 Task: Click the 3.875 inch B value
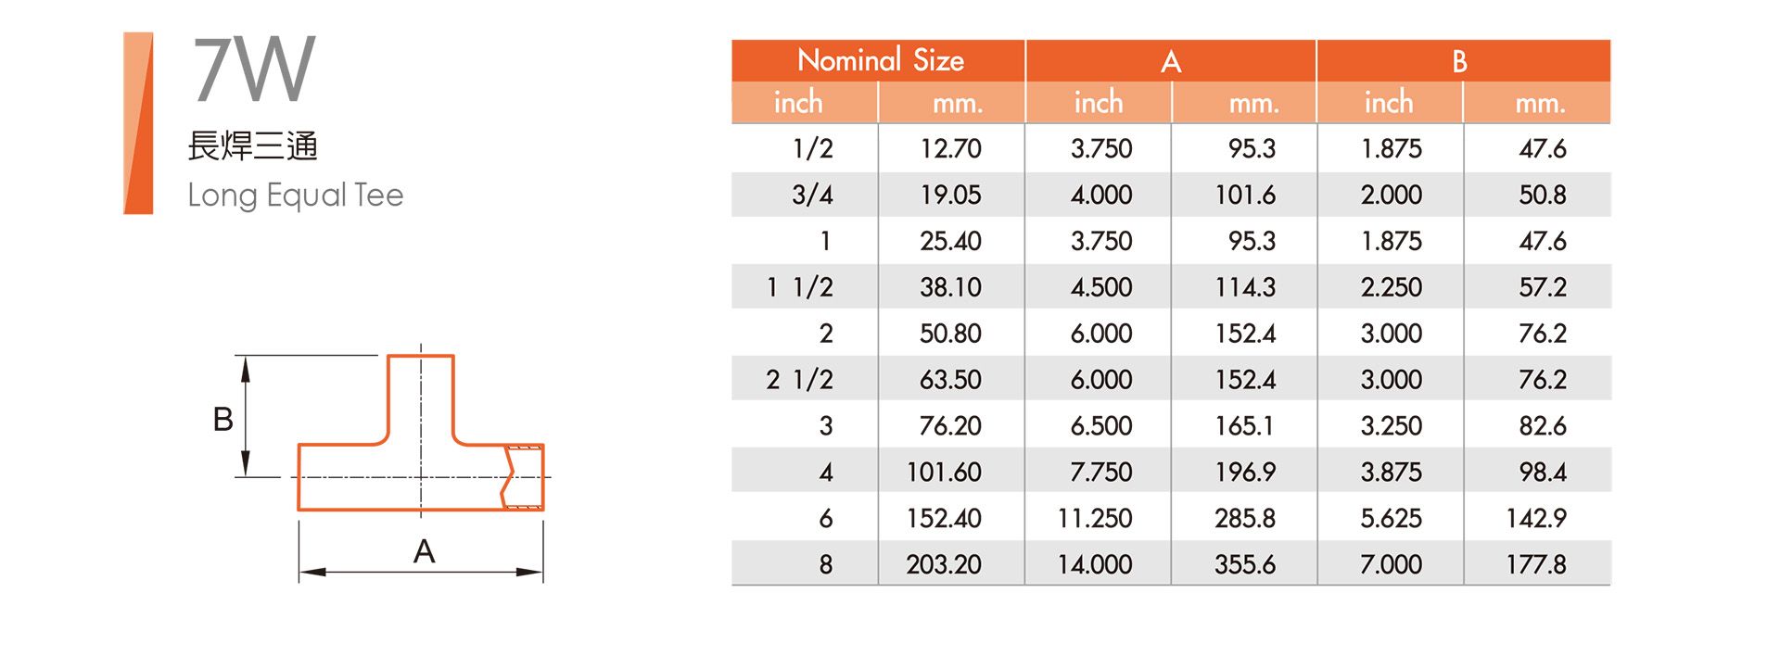(1391, 472)
